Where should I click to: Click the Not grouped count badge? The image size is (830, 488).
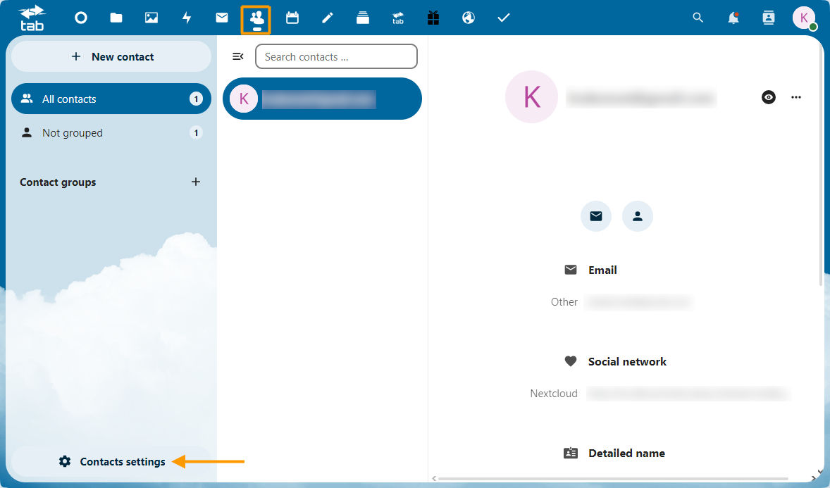coord(197,133)
